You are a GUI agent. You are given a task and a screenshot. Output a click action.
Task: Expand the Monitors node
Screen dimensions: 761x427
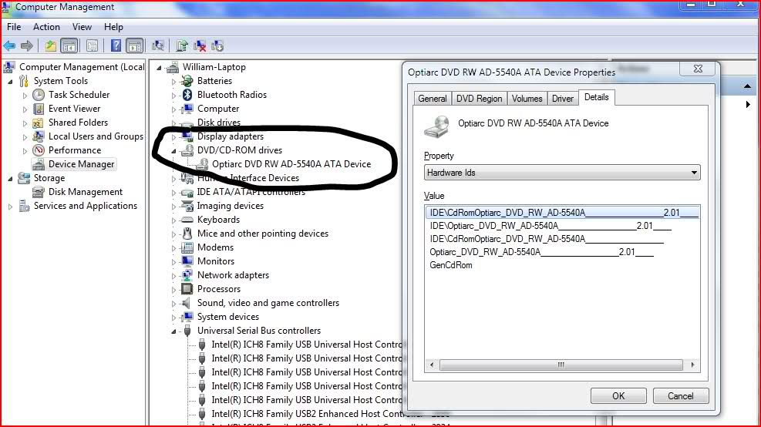pos(173,262)
